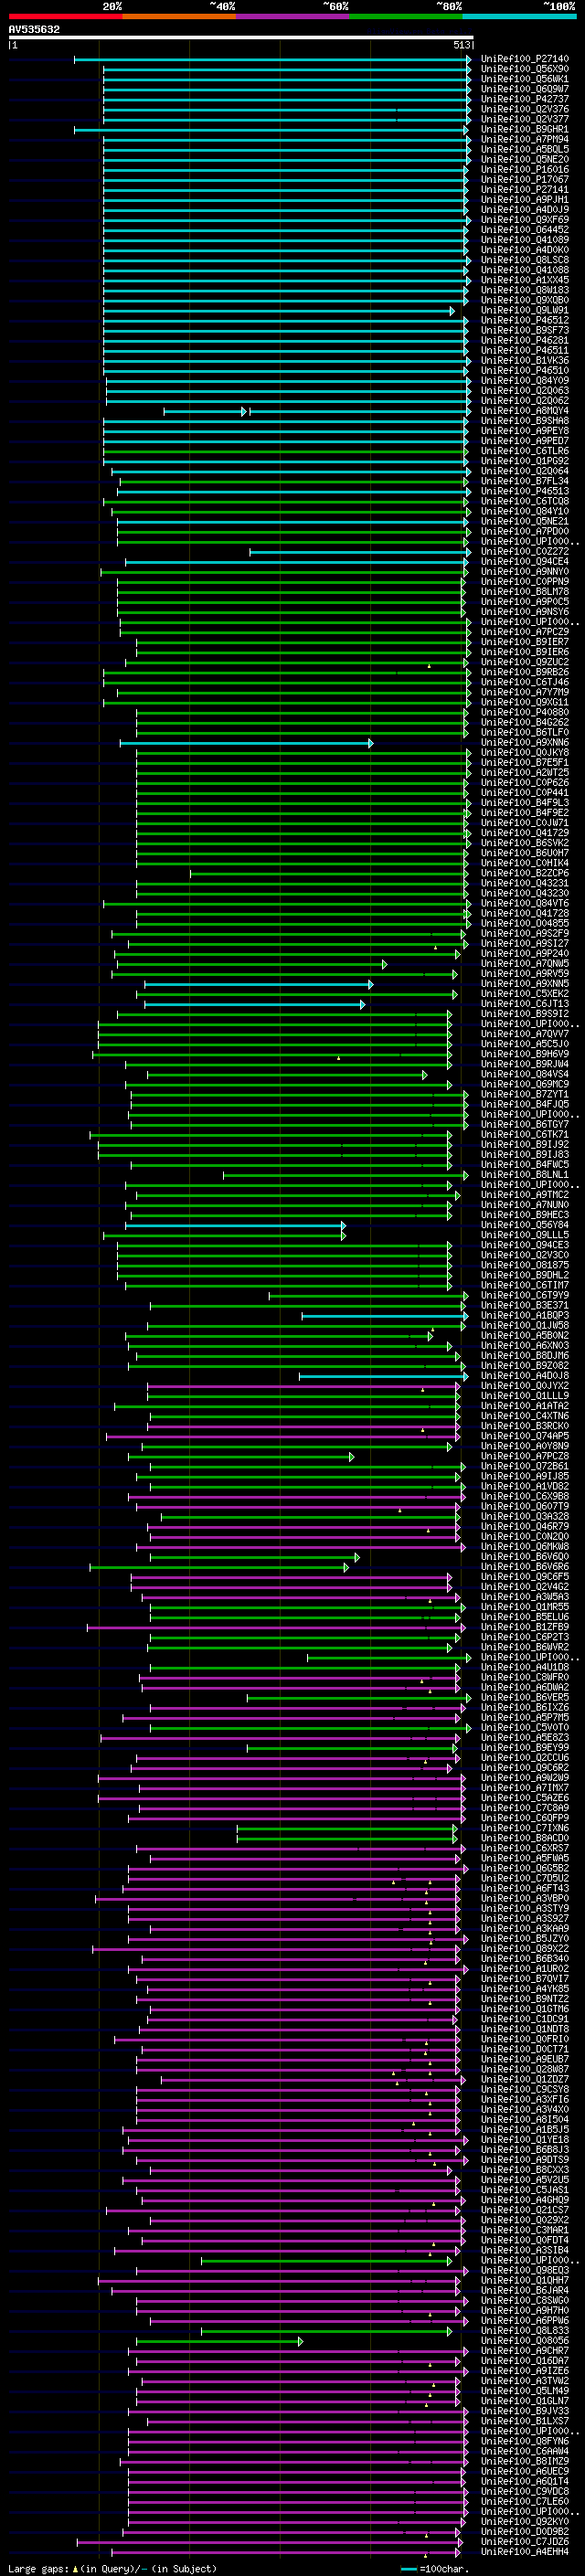Screen dimensions: 585x2576
Task: Open hit UniRef100_P17067
Action: point(524,180)
